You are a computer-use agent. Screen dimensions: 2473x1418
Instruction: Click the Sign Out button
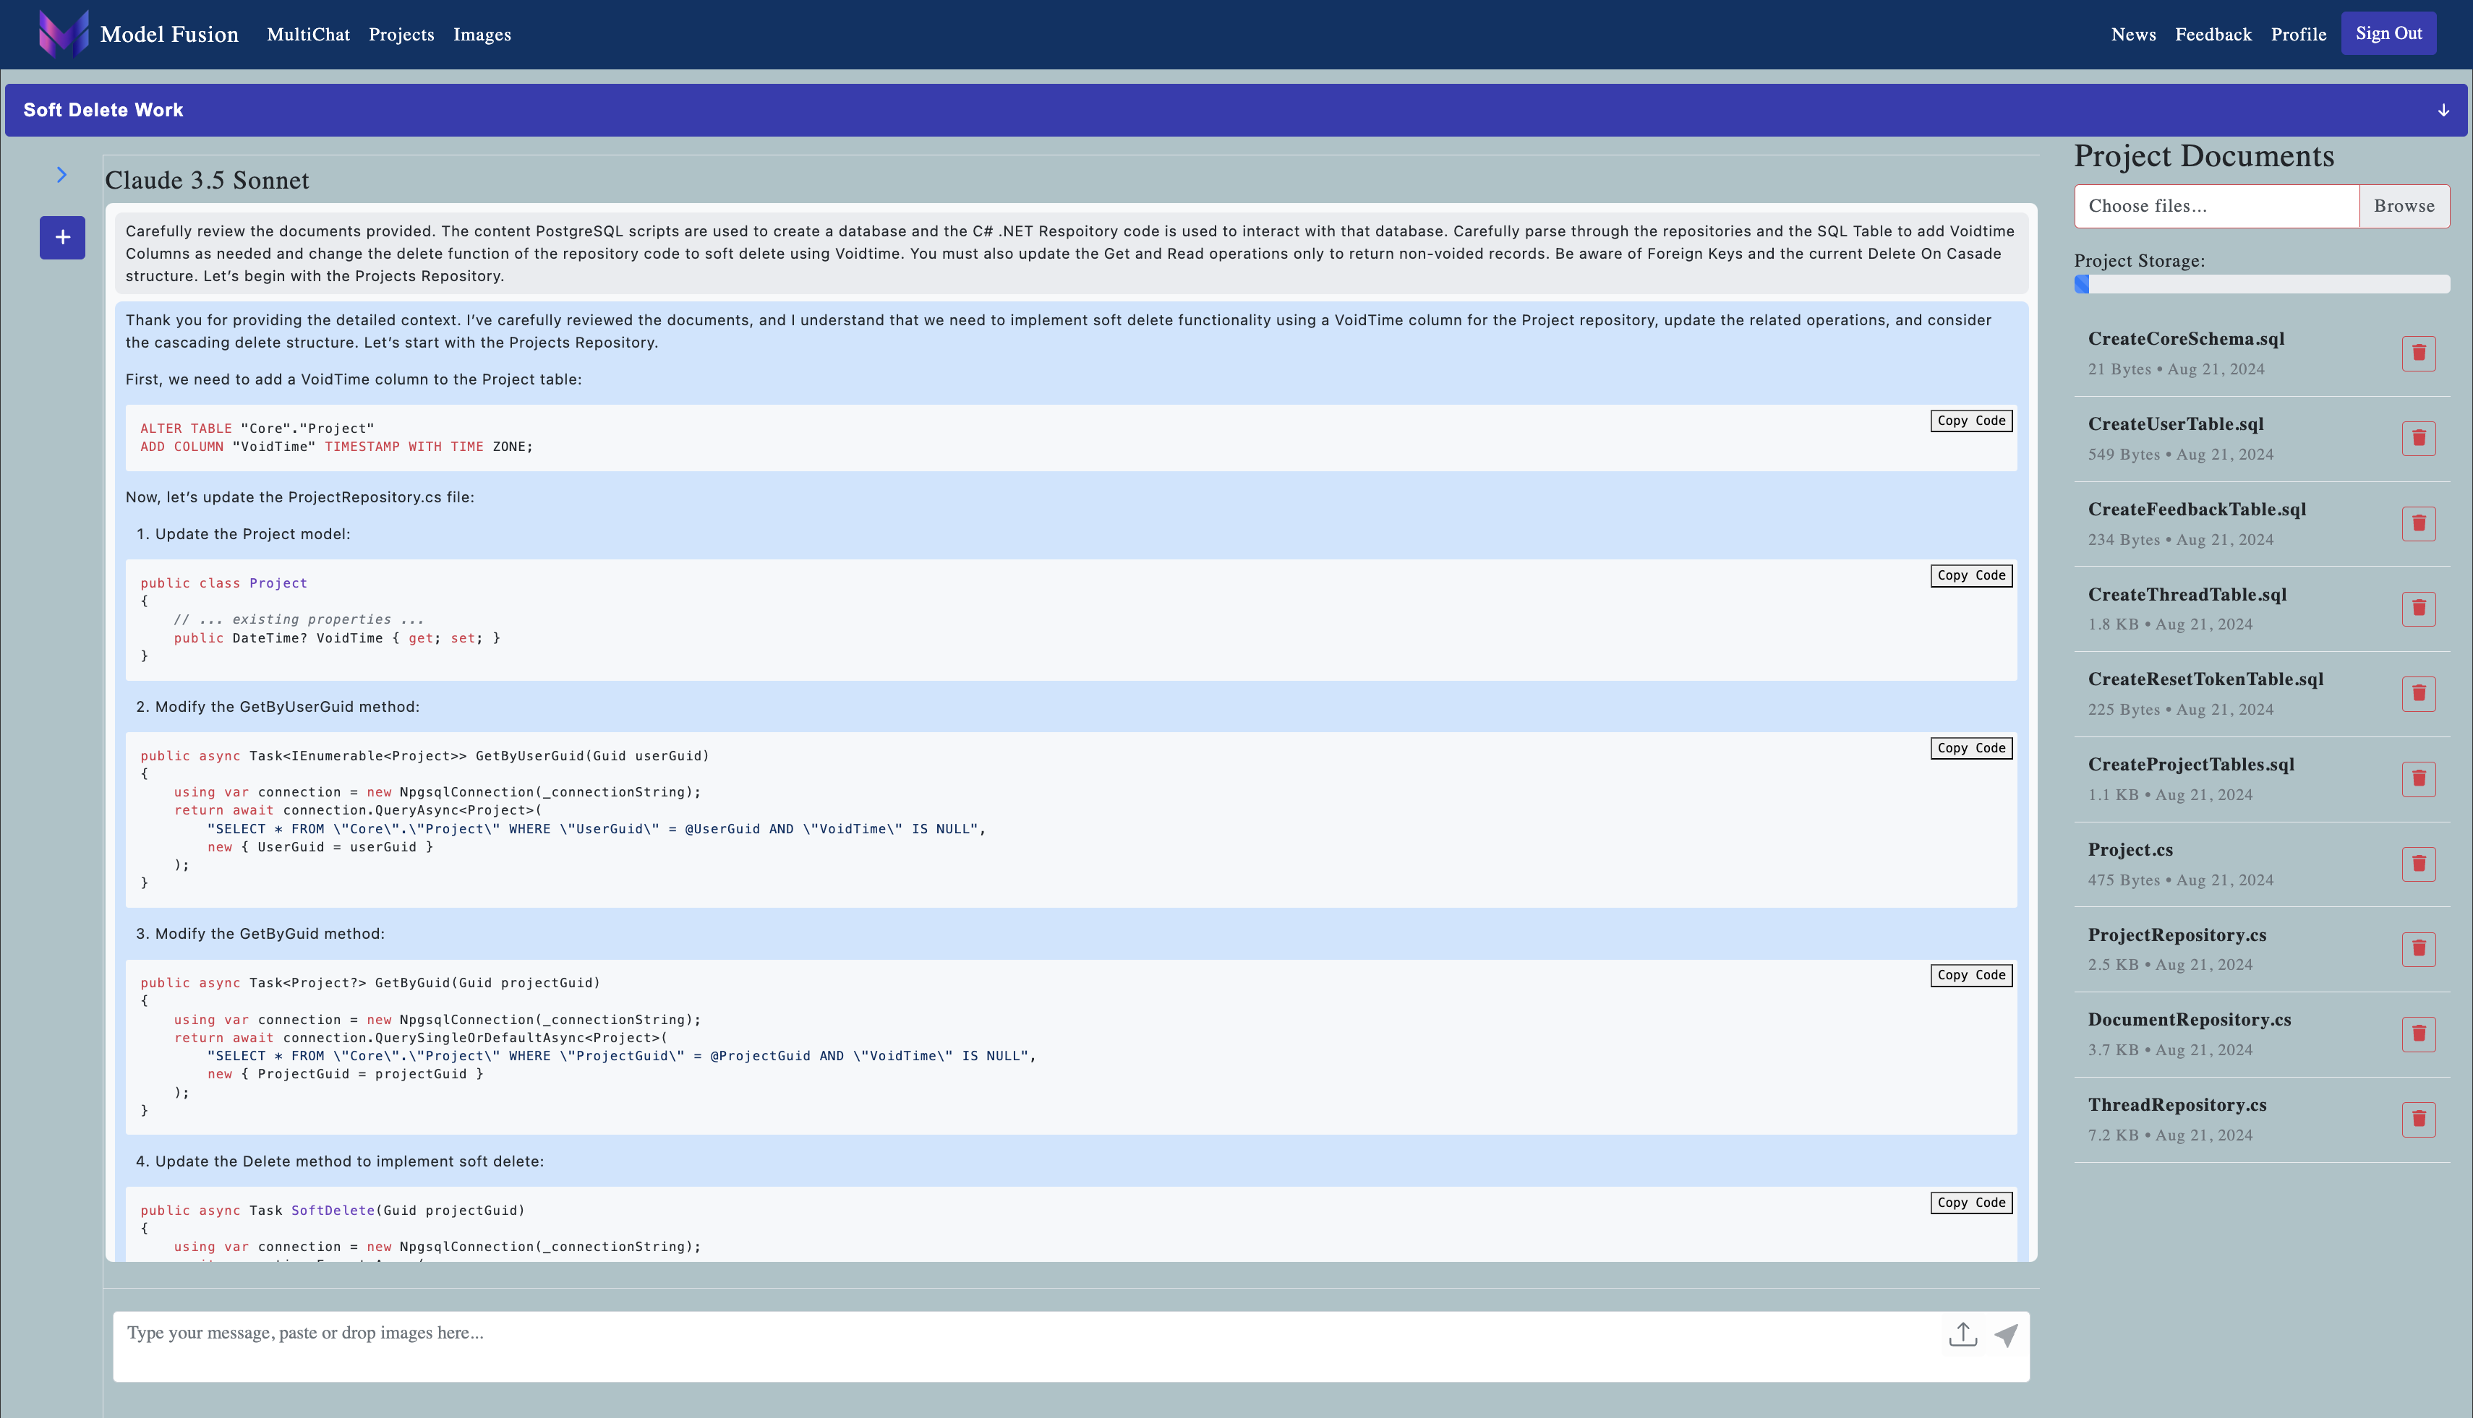(x=2388, y=33)
